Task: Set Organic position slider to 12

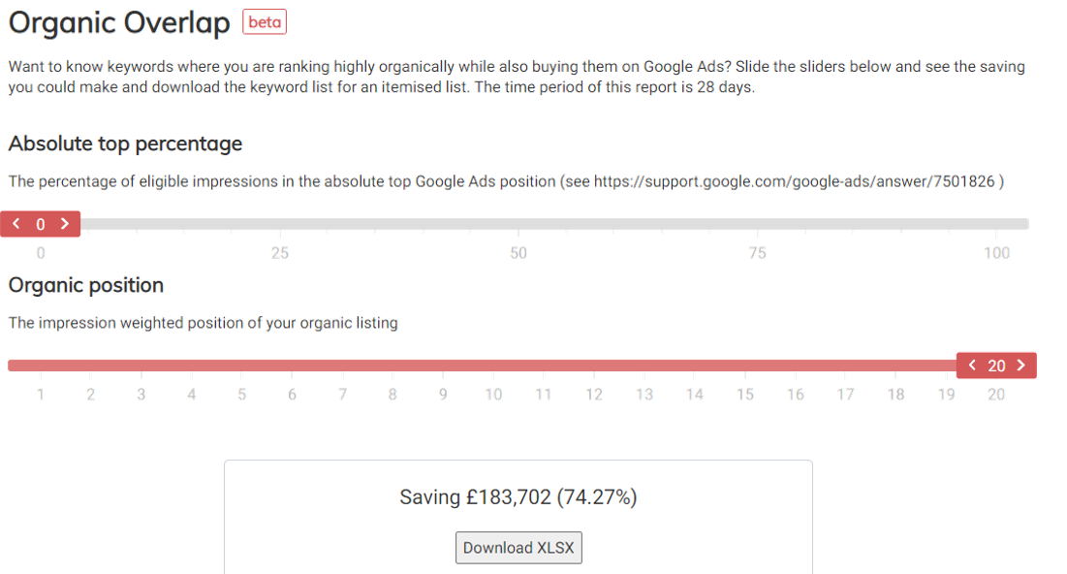Action: coord(594,366)
